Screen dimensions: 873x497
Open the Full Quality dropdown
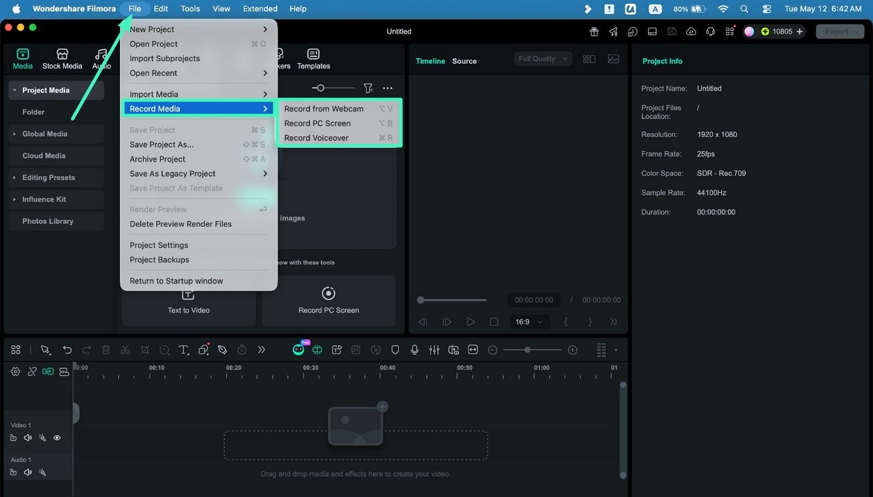point(543,59)
